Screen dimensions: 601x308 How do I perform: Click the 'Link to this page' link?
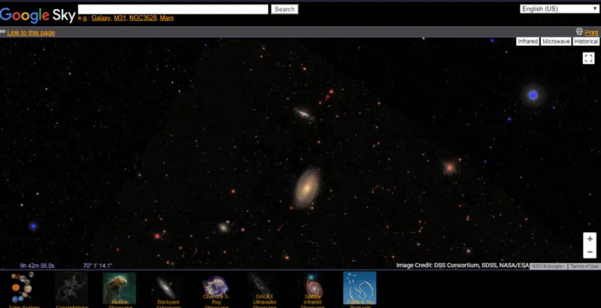point(31,32)
